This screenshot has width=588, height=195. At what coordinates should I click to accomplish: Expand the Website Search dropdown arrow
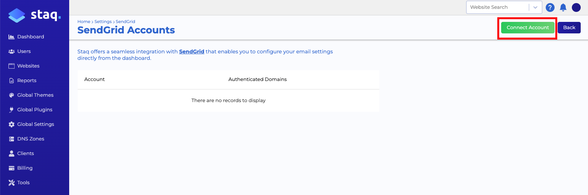[x=535, y=7]
